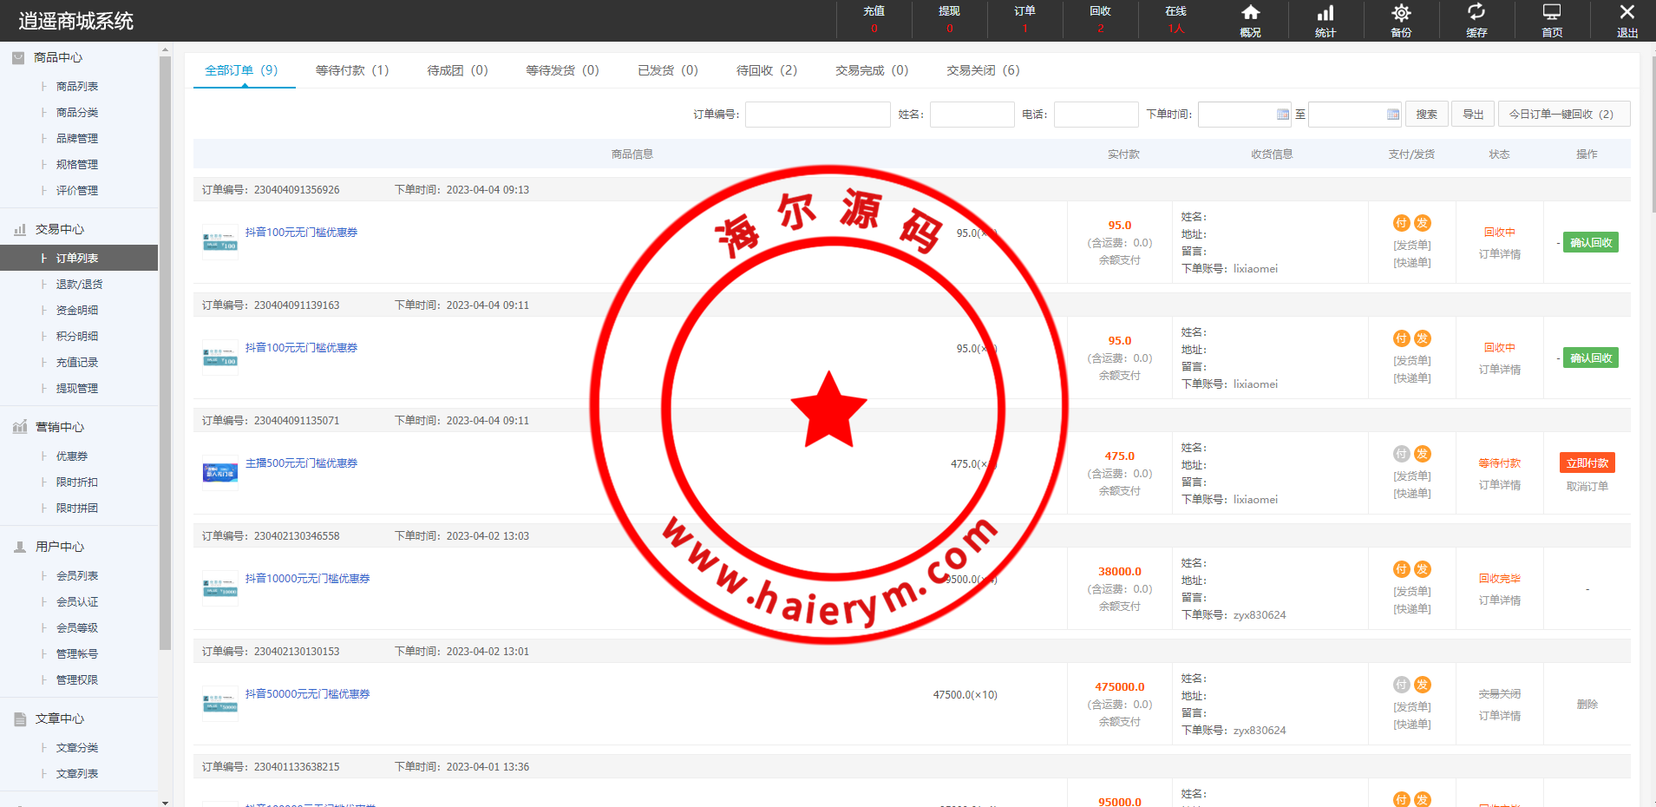Click 确认回收 for order 230404091356926
The image size is (1656, 807).
pyautogui.click(x=1590, y=243)
